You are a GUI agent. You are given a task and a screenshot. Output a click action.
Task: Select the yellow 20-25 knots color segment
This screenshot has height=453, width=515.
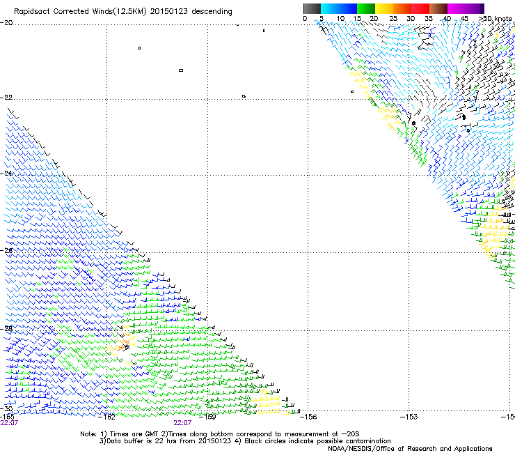[384, 8]
